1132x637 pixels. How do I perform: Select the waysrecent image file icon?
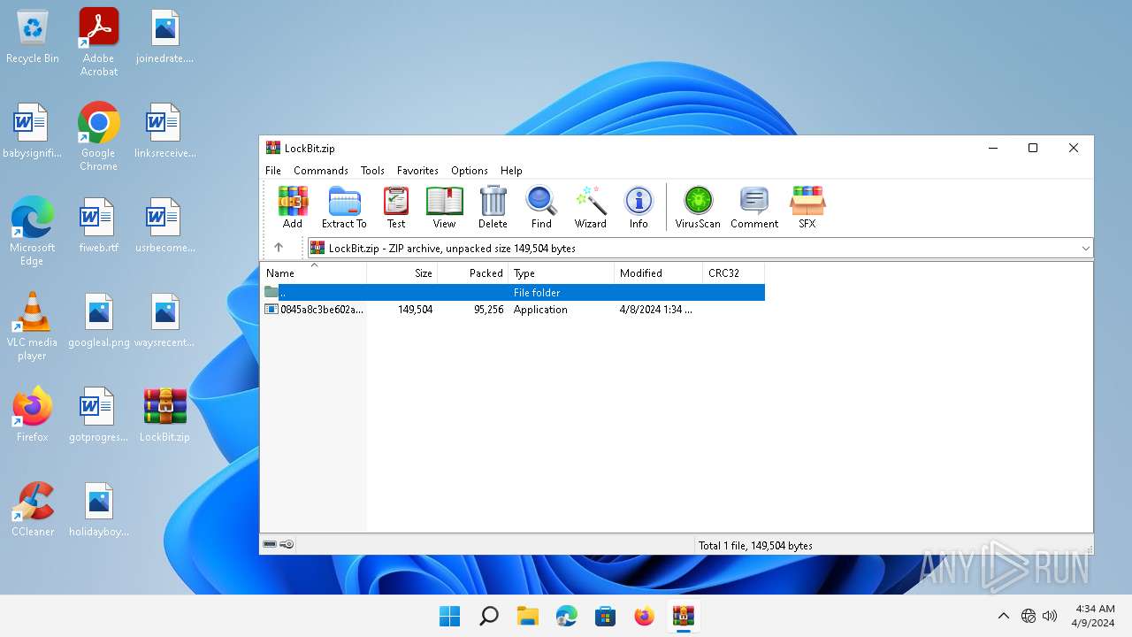165,320
